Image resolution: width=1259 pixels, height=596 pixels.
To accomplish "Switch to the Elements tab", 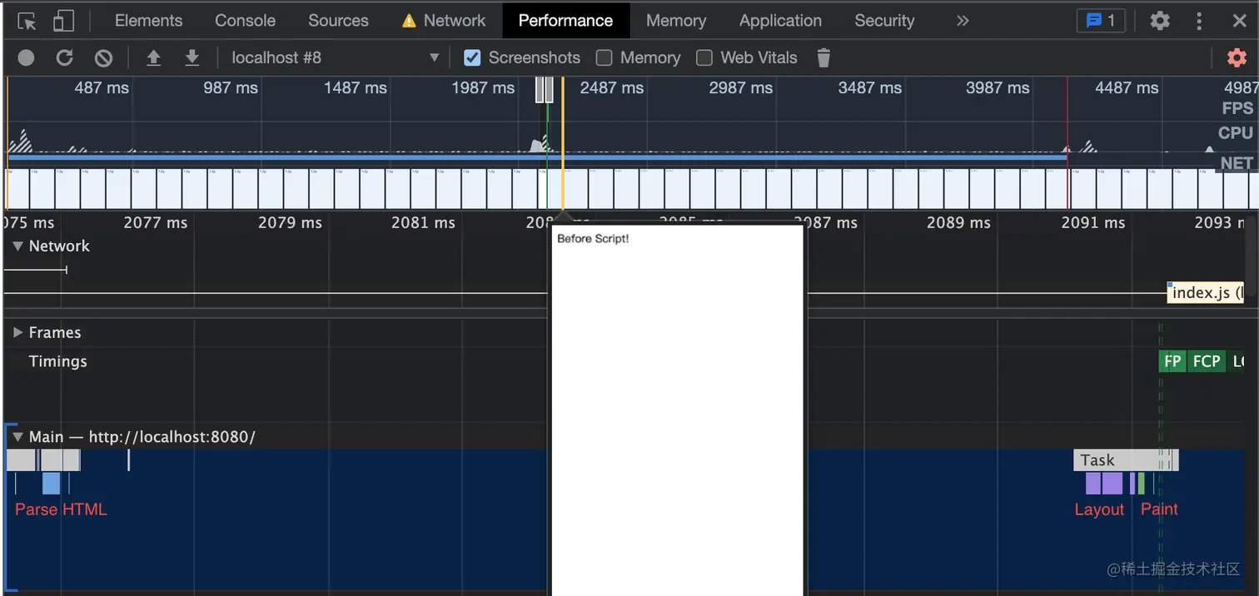I will [x=148, y=21].
